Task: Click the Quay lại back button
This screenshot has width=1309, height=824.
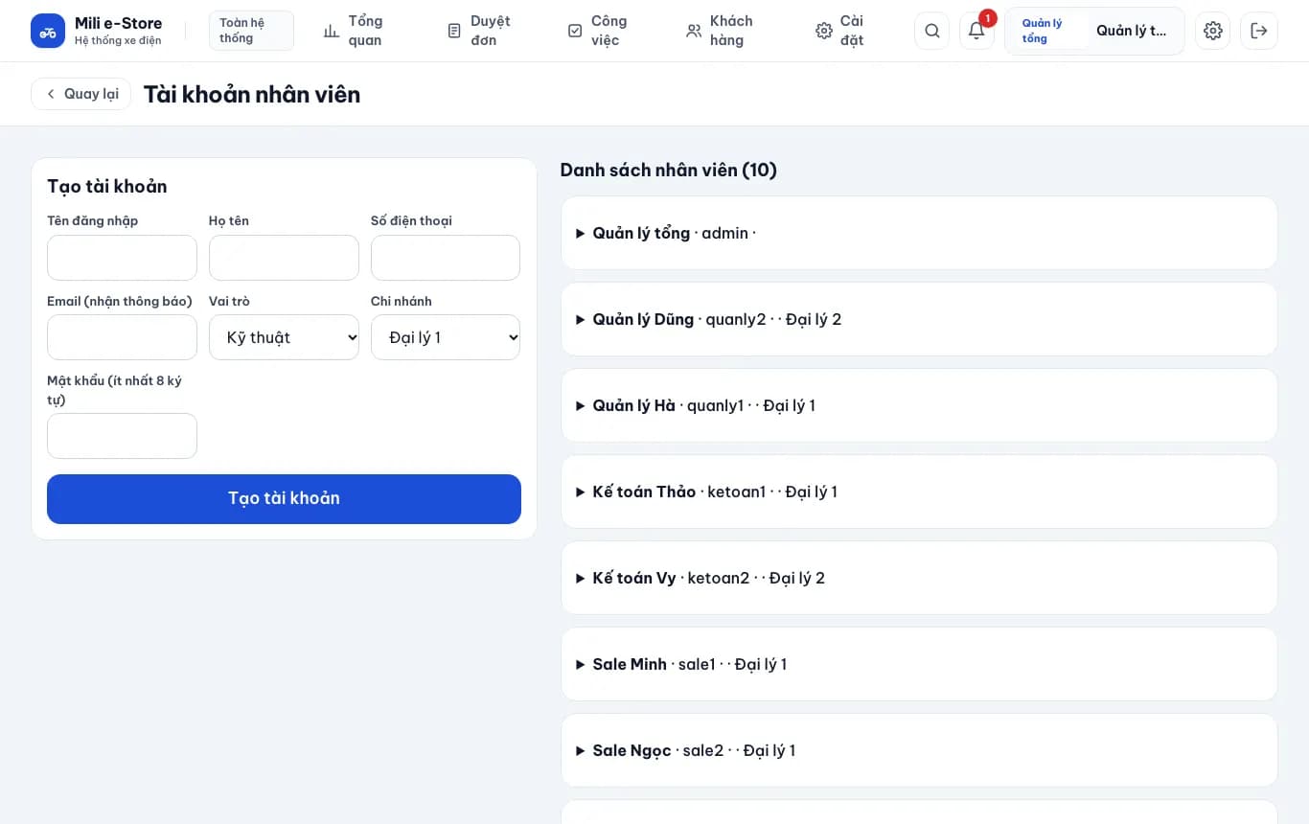Action: click(x=81, y=94)
